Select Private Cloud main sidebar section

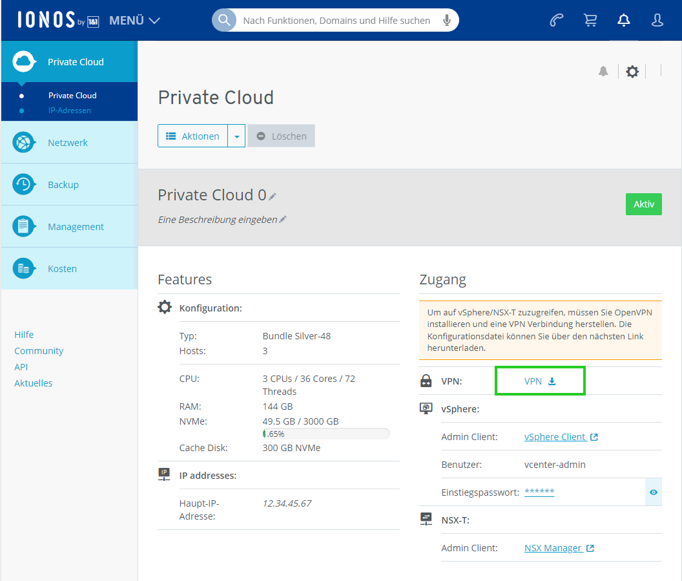[70, 62]
